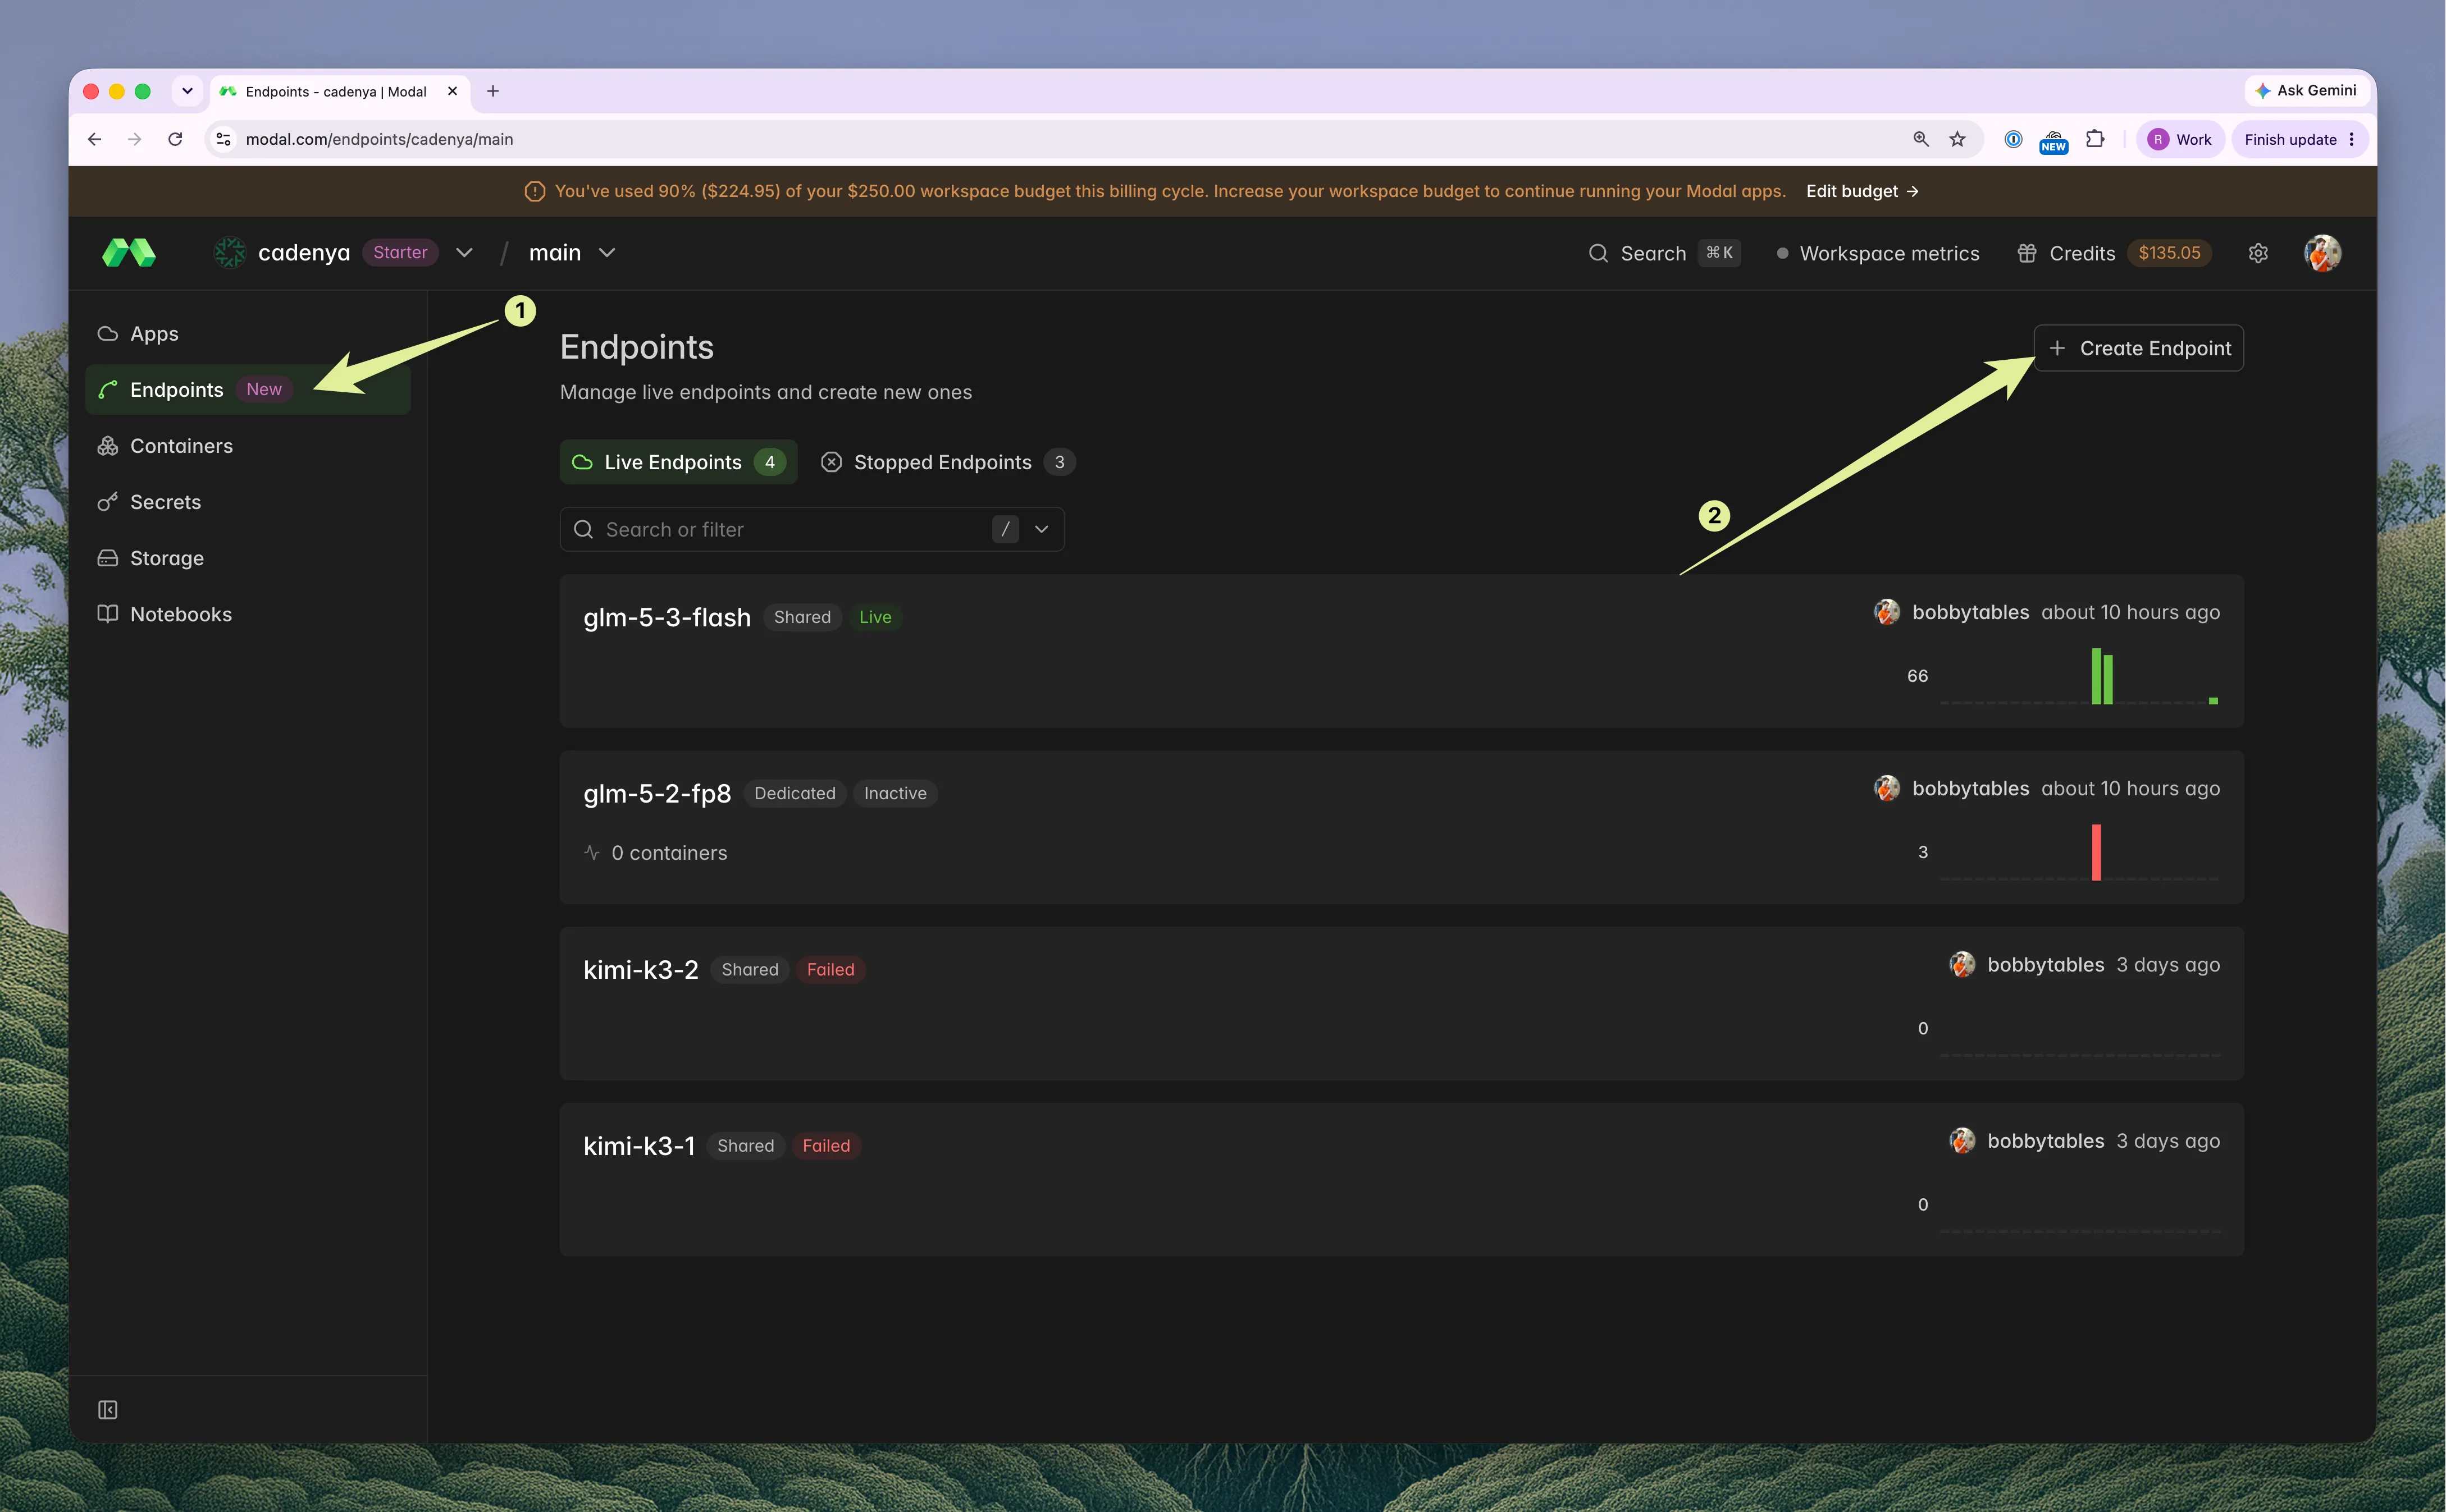The width and height of the screenshot is (2446, 1512).
Task: Switch to the Live Endpoints tab
Action: coord(678,462)
